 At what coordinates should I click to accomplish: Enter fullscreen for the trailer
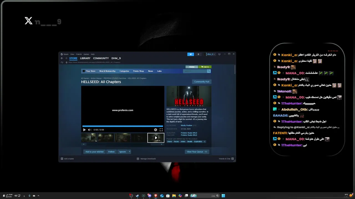pyautogui.click(x=161, y=130)
